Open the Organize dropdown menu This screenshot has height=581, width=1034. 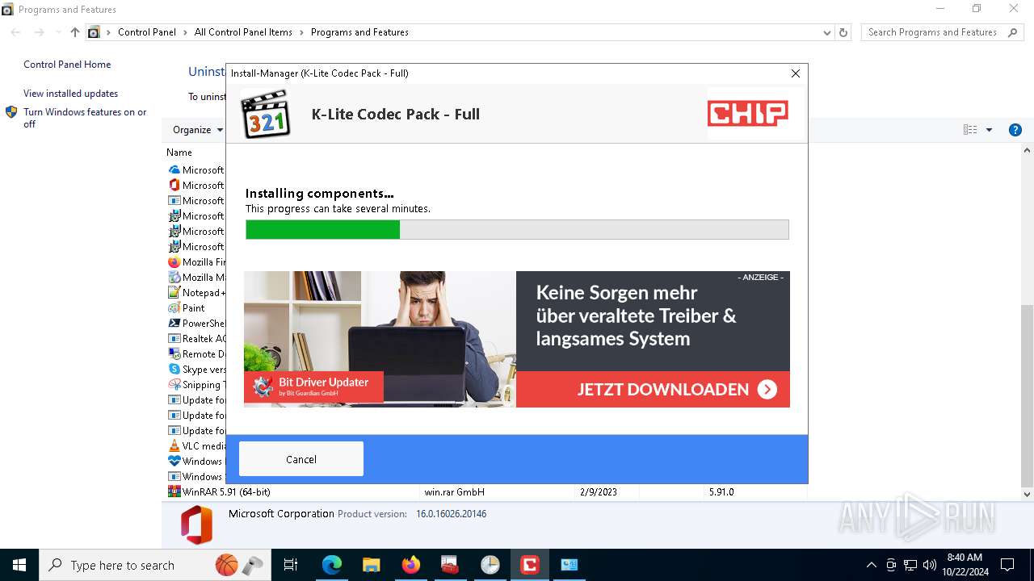[x=198, y=130]
